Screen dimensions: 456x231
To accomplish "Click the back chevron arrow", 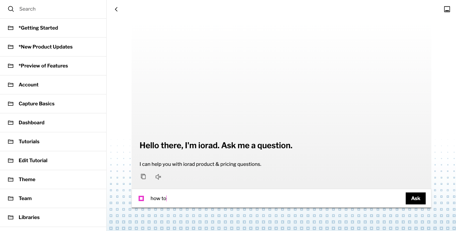I will click(x=116, y=9).
